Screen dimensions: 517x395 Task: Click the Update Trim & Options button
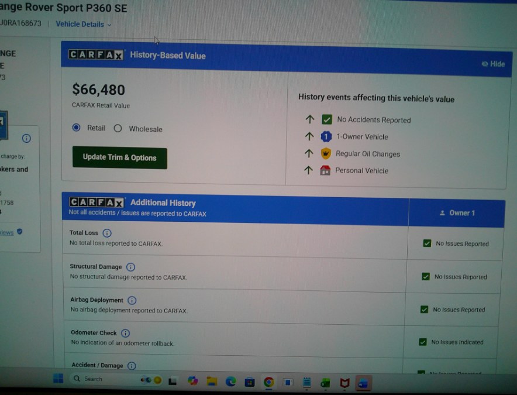[x=120, y=158]
